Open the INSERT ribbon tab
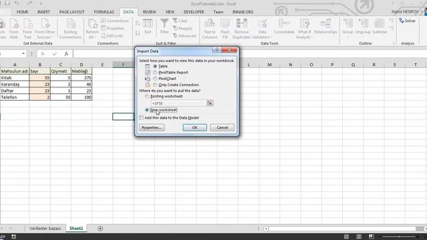The image size is (427, 240). click(x=43, y=12)
